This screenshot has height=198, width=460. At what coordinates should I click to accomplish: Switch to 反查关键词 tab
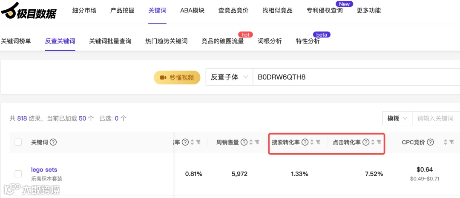point(60,41)
